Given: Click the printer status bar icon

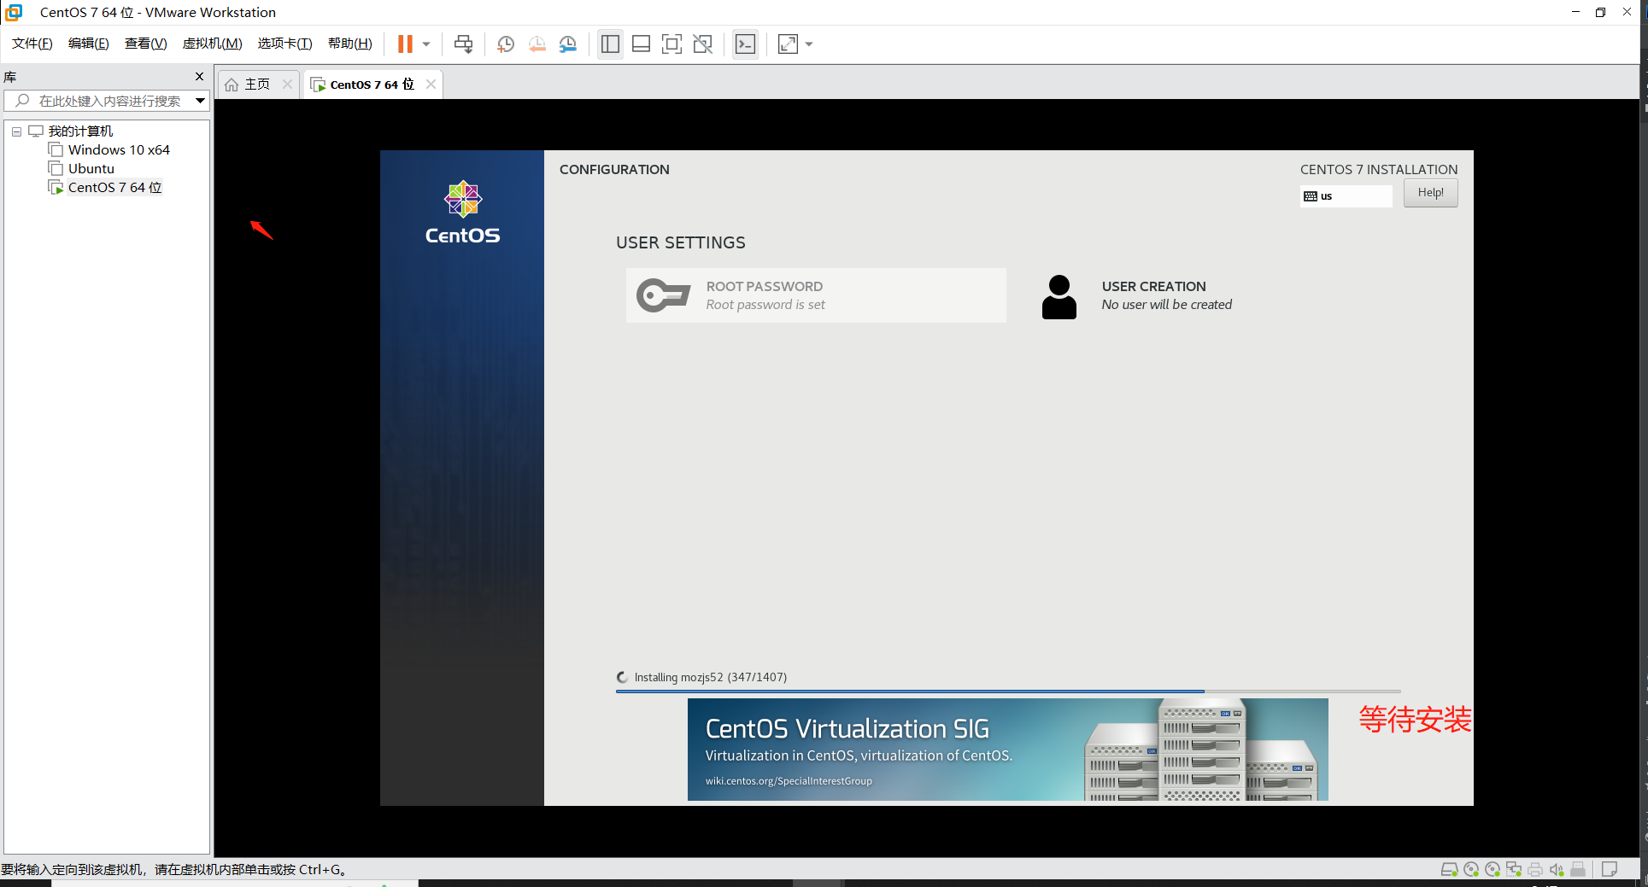Looking at the screenshot, I should (1535, 870).
